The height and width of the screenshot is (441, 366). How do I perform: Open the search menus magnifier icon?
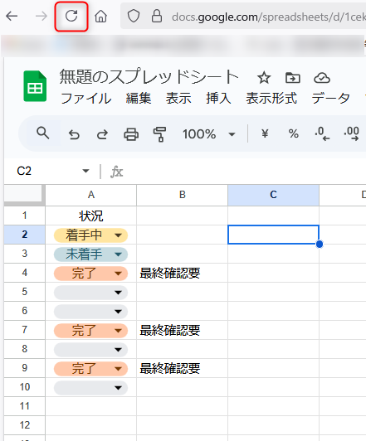(43, 133)
